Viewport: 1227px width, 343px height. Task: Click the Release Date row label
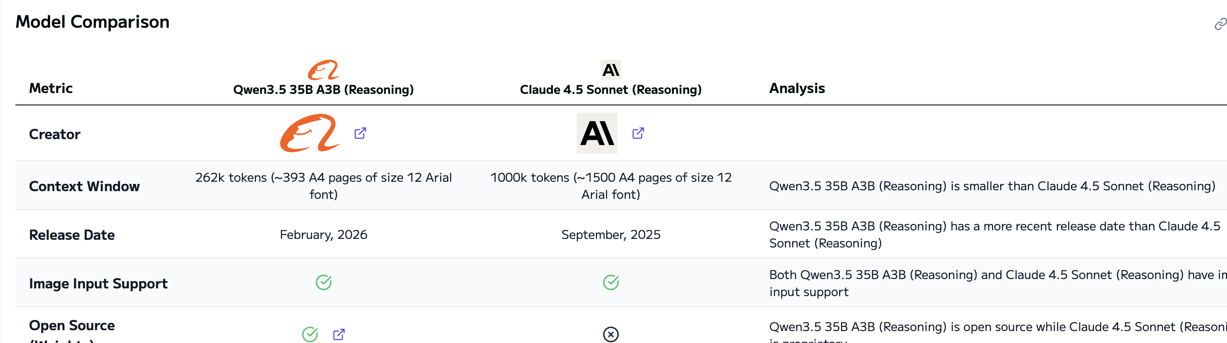(72, 235)
